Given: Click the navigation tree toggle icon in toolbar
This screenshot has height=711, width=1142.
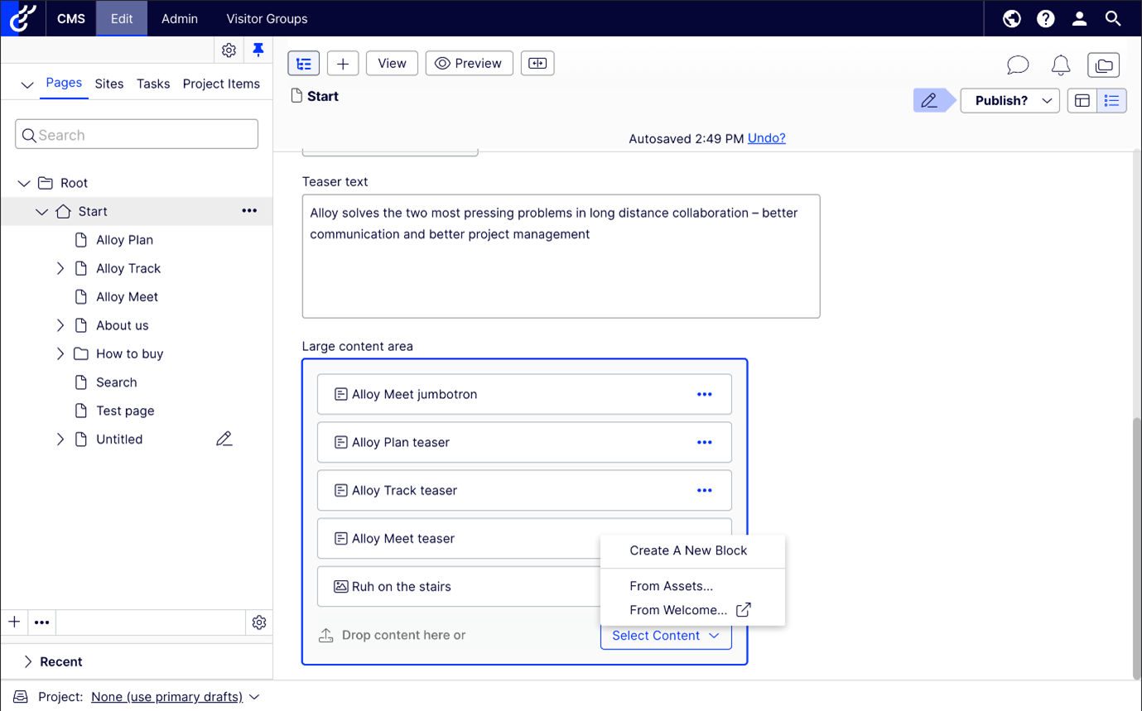Looking at the screenshot, I should pos(304,64).
